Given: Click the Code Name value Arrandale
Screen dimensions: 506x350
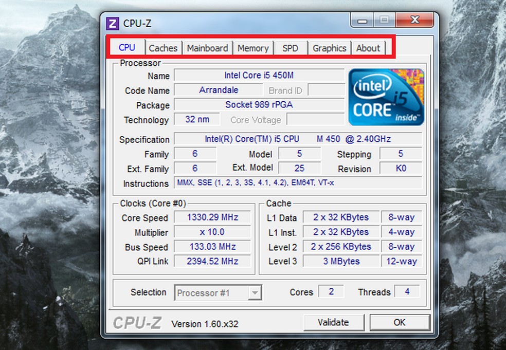Looking at the screenshot, I should point(219,89).
